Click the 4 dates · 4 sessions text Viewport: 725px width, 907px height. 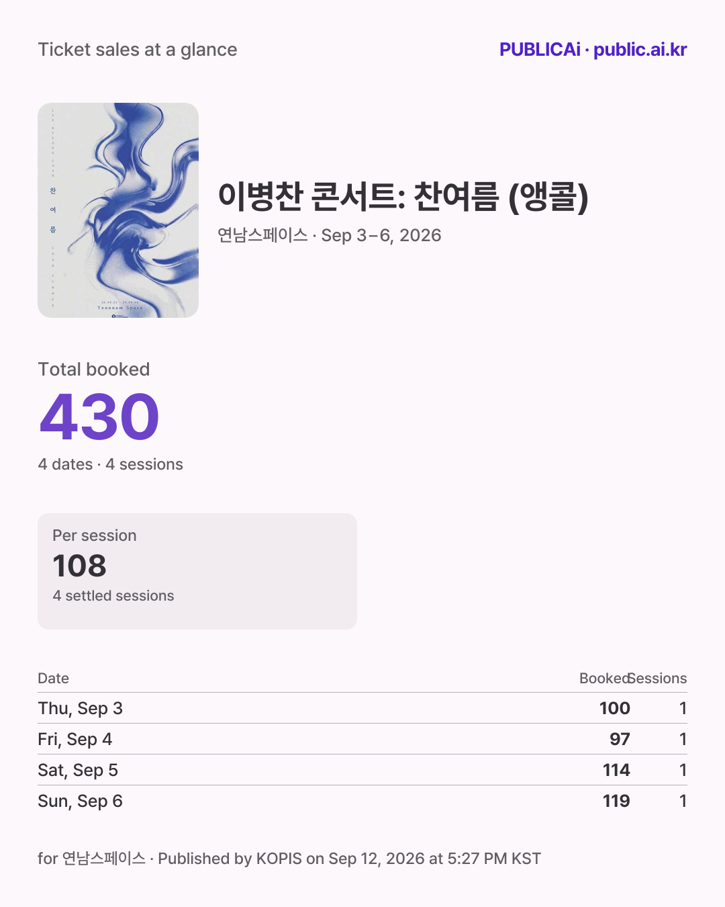[111, 464]
